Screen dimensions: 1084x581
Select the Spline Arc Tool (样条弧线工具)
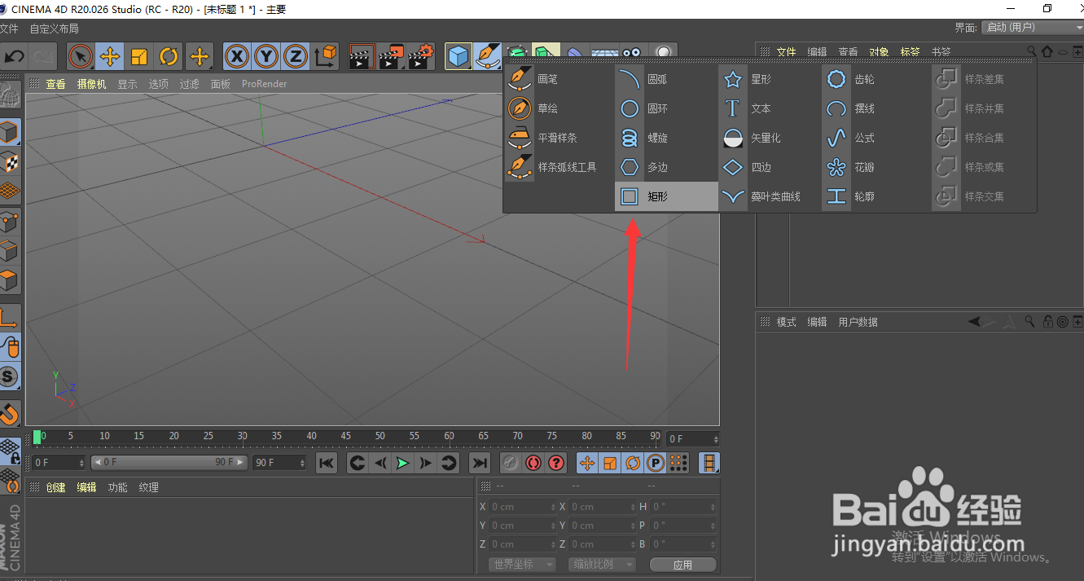pos(559,167)
